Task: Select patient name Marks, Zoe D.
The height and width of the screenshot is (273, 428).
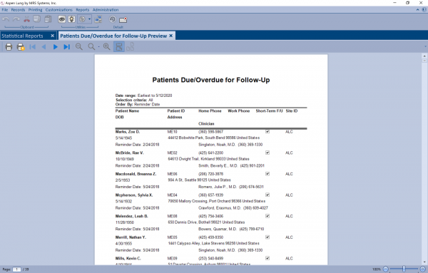Action: [128, 132]
